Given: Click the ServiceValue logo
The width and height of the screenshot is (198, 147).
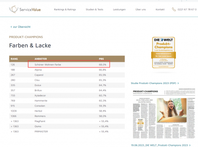Looking at the screenshot, I should pos(25,10).
